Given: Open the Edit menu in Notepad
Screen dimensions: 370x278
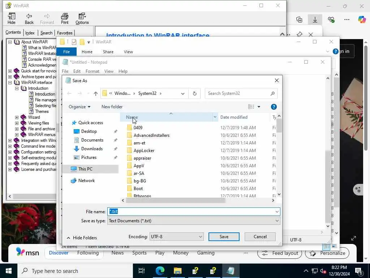Looking at the screenshot, I should [77, 71].
